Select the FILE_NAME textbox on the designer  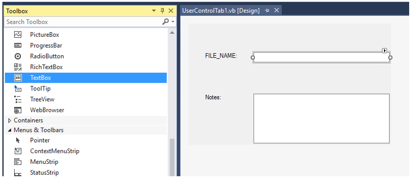tap(322, 57)
